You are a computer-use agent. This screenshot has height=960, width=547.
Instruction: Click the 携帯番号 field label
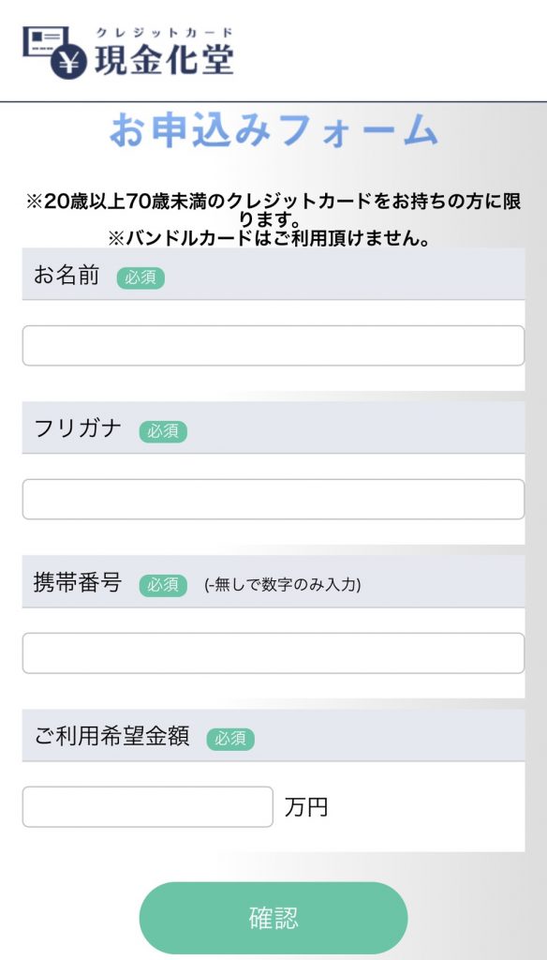point(78,583)
